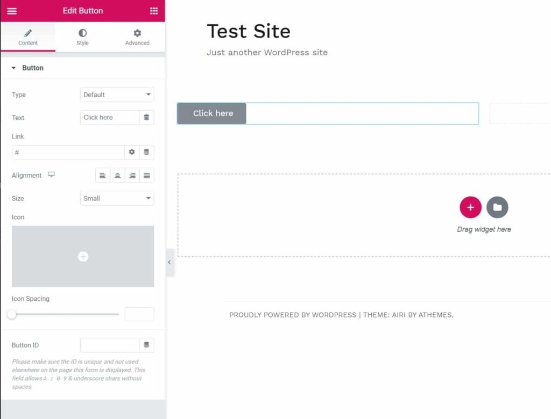
Task: Click the link options gear icon
Action: [132, 152]
